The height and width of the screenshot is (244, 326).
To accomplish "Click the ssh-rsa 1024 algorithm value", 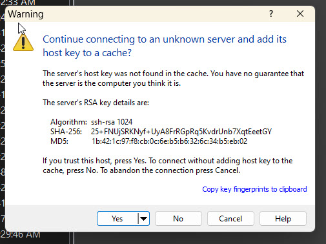I will coord(112,122).
